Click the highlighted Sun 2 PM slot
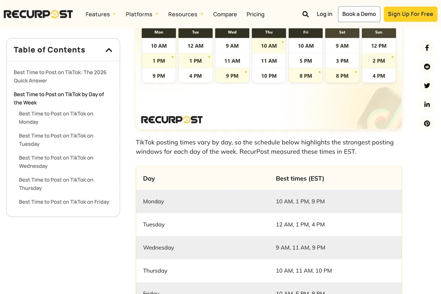The image size is (441, 294). [x=379, y=61]
